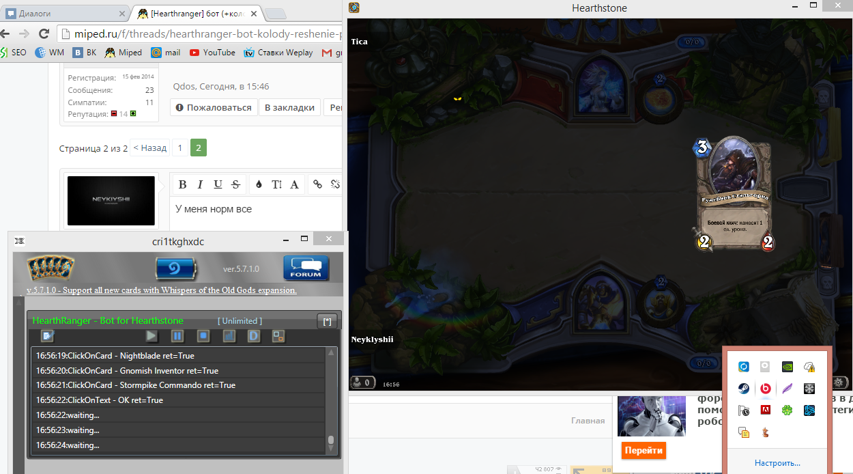Image resolution: width=853 pixels, height=474 pixels.
Task: Click the Hearthstone battery logo button
Action: point(175,268)
